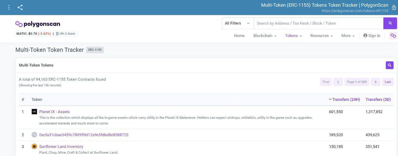Open token 0xcfa31cbae3459c780999d12a9e5fdbd8e8588725

tap(84, 135)
